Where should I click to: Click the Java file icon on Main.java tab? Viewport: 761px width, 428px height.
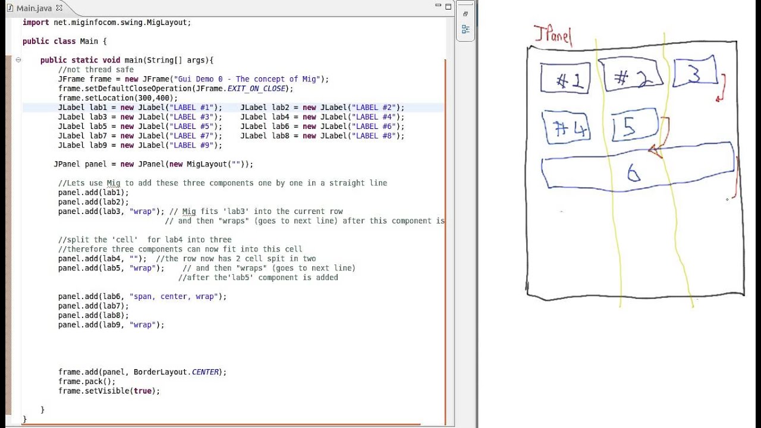(x=11, y=8)
